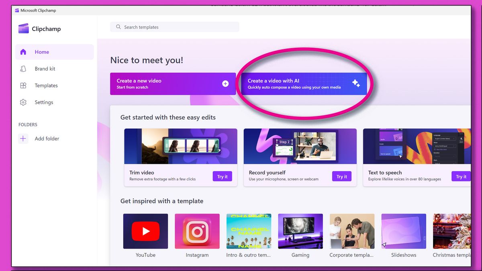
Task: Click the Instagram camera icon template
Action: [197, 231]
